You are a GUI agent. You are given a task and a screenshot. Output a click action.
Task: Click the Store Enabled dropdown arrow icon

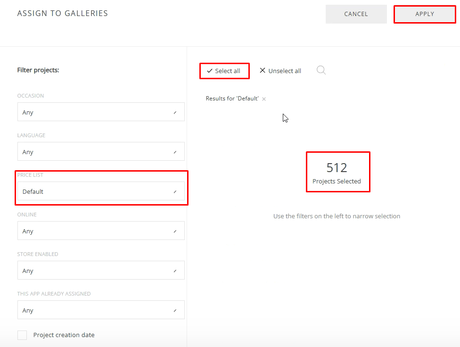coord(175,271)
